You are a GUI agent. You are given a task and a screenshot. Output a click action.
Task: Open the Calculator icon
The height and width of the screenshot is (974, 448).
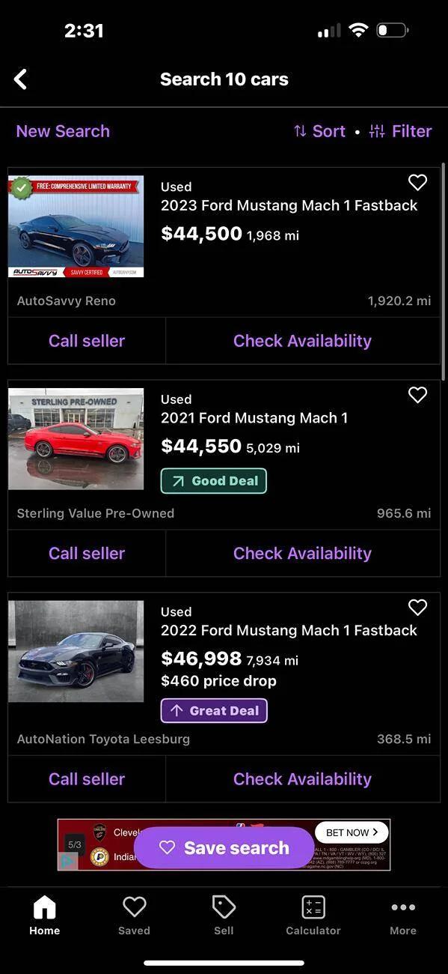coord(313,907)
